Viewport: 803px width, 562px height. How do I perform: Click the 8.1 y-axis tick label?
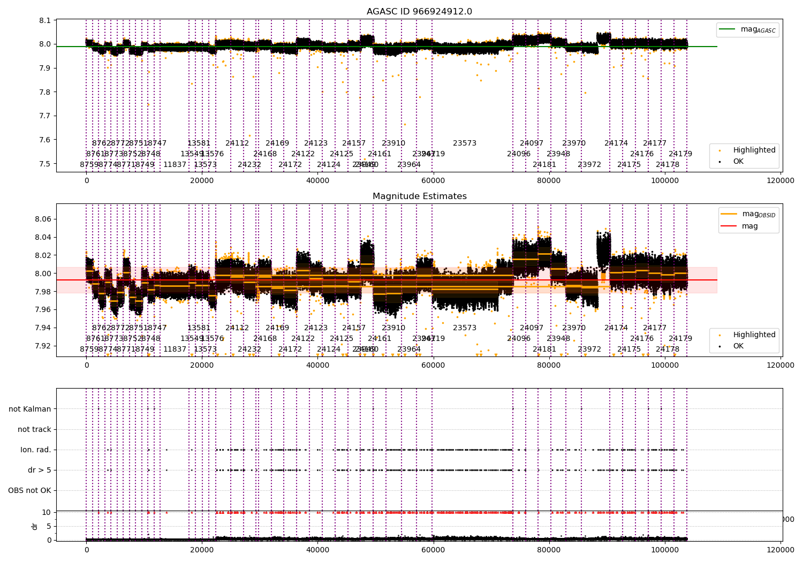point(45,20)
